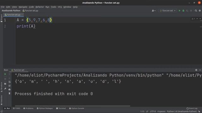The height and width of the screenshot is (113, 202).
Task: Open the Terminal tool window
Action: 61,108
